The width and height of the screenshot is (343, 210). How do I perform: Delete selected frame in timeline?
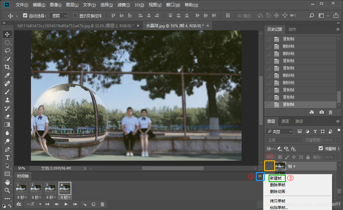tap(102, 204)
